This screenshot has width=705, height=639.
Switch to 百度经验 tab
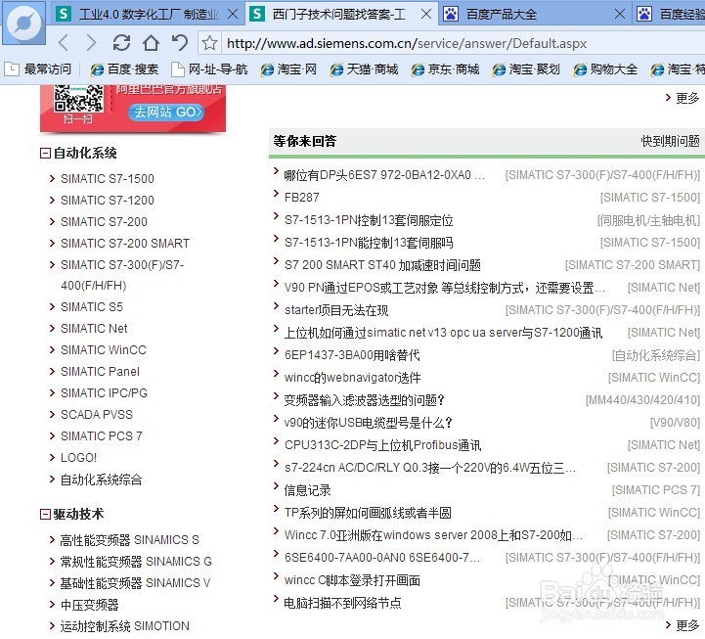pyautogui.click(x=670, y=15)
